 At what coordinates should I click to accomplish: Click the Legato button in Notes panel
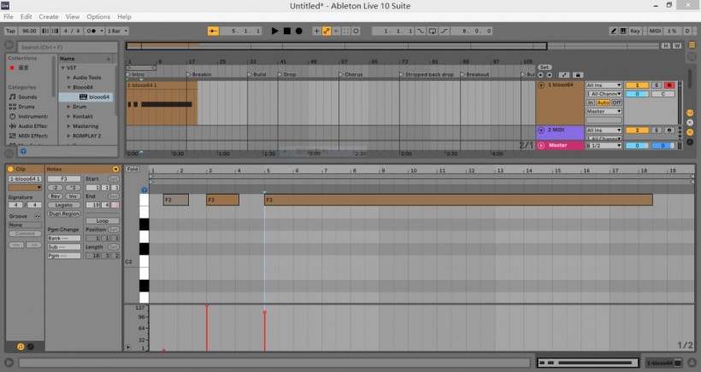[x=65, y=205]
